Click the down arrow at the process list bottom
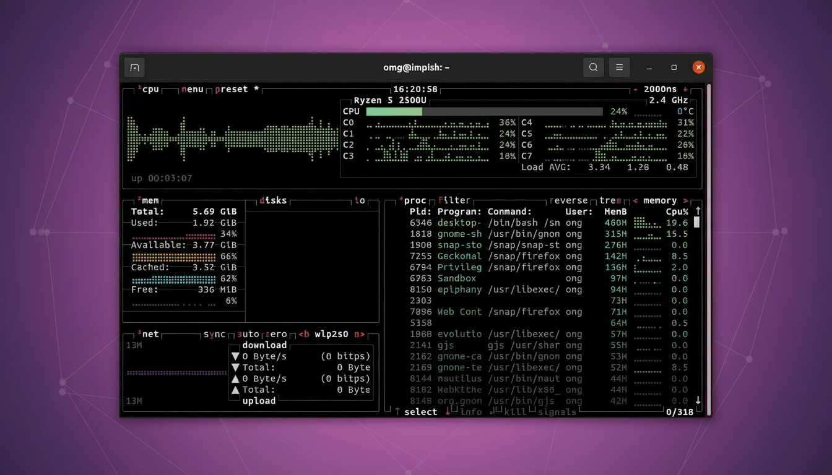The width and height of the screenshot is (832, 475). 699,401
